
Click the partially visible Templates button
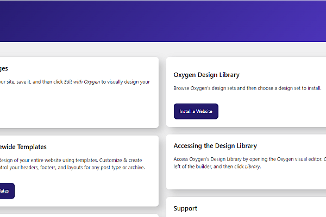pyautogui.click(x=7, y=191)
